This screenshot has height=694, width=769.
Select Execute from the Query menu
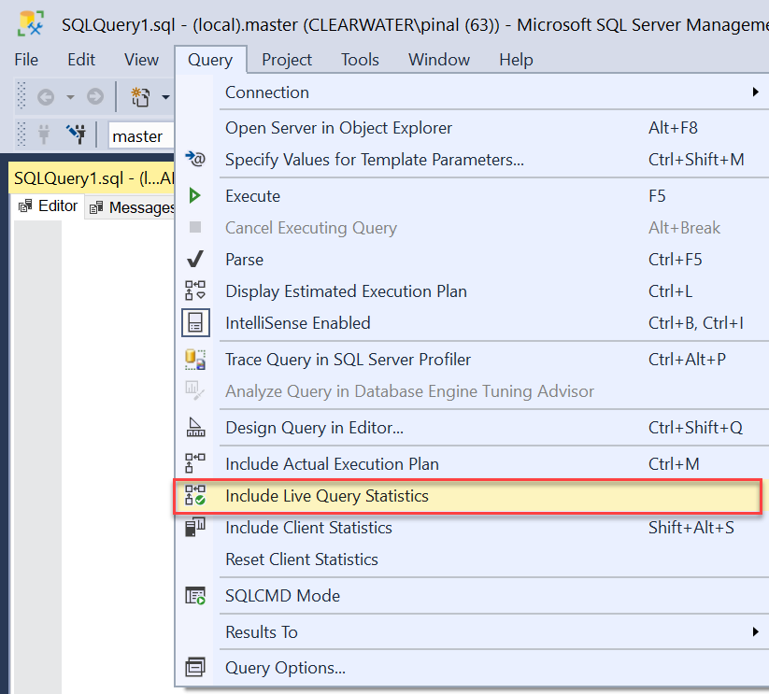tap(472, 196)
